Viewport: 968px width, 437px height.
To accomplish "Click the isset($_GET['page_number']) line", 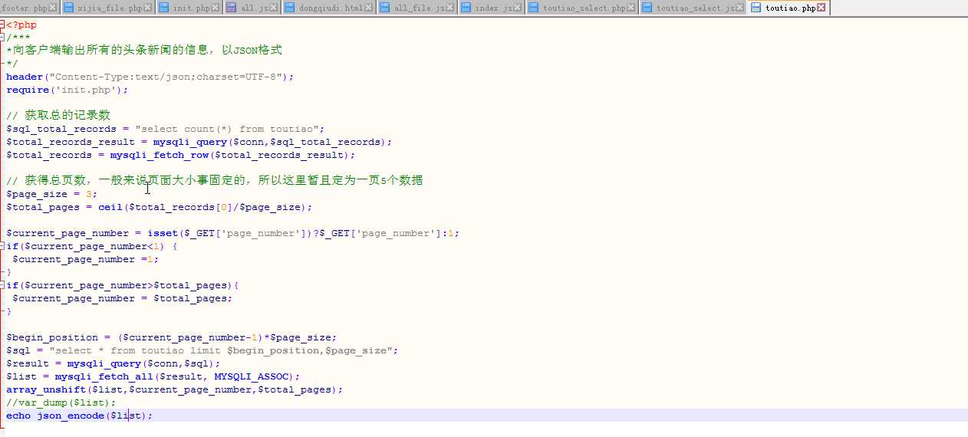I will [232, 233].
